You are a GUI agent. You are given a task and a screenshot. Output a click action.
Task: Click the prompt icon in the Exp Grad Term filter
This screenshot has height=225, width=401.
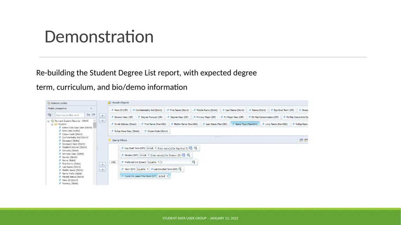click(x=191, y=148)
